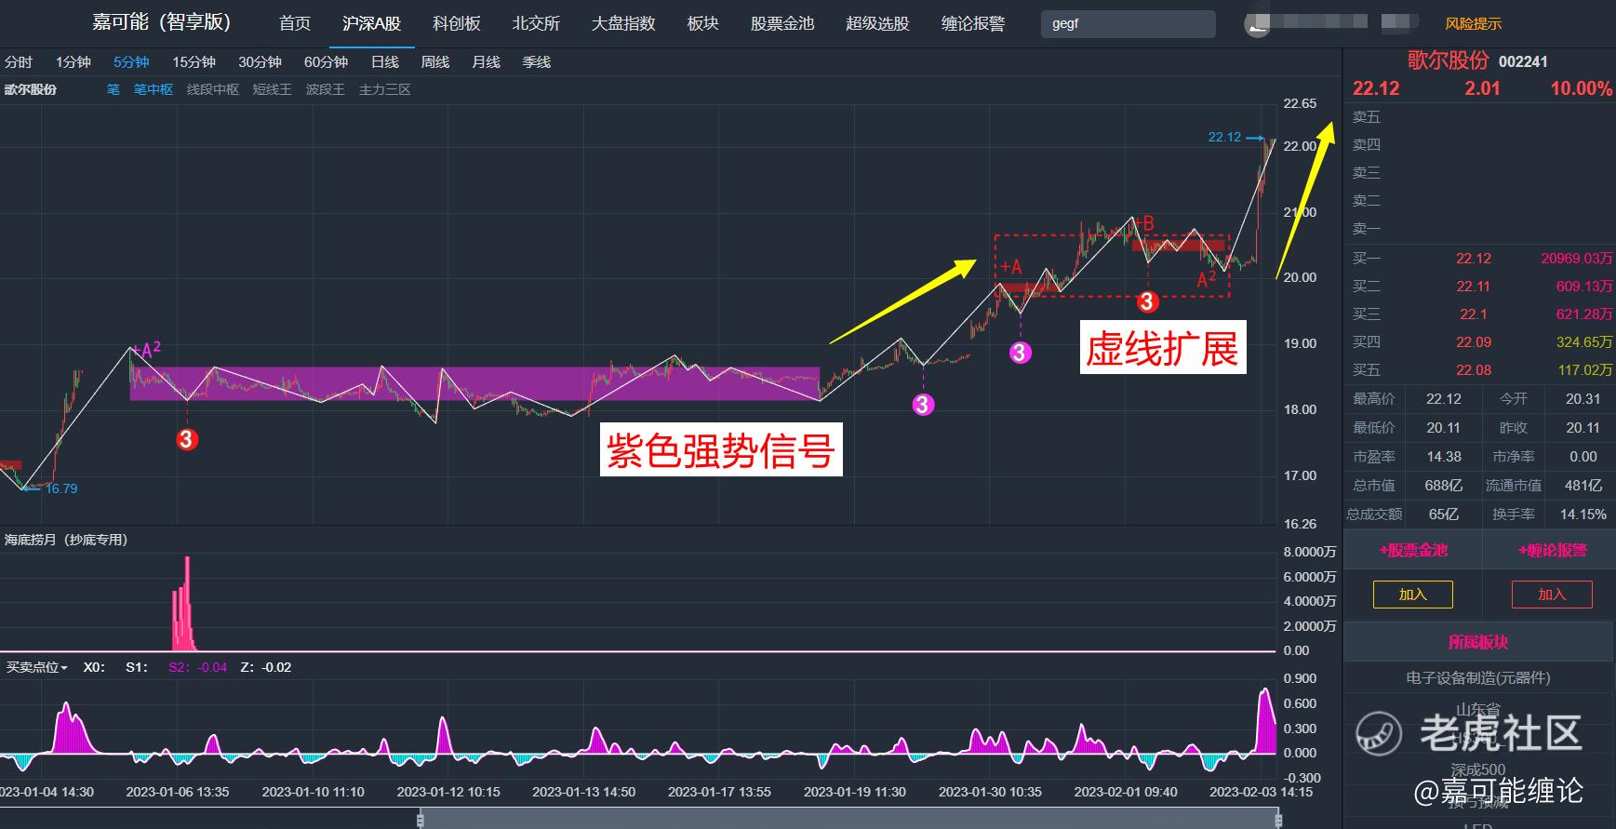Click the 嘉可能 (智享版) logo title
Viewport: 1616px width, 829px height.
161,22
